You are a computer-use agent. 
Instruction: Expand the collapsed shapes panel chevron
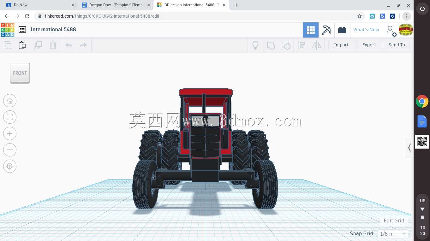409,147
